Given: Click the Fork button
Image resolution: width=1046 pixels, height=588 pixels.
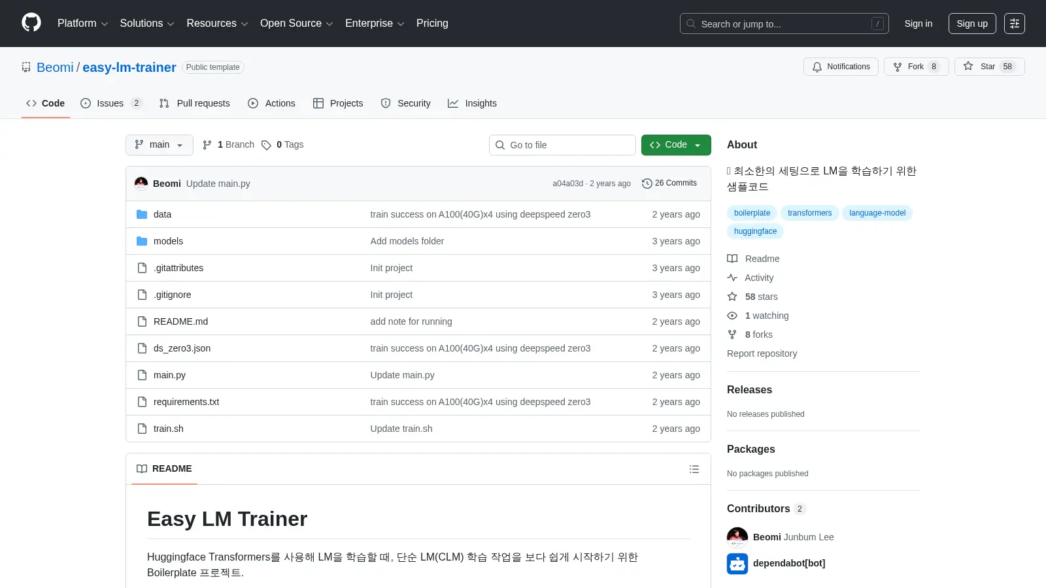Looking at the screenshot, I should pos(916,67).
